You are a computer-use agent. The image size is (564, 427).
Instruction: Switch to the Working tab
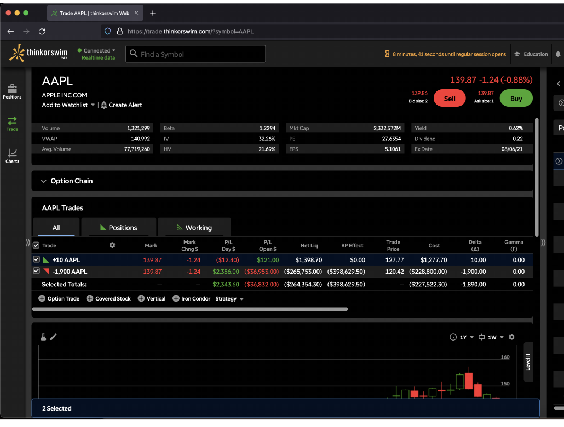tap(194, 227)
